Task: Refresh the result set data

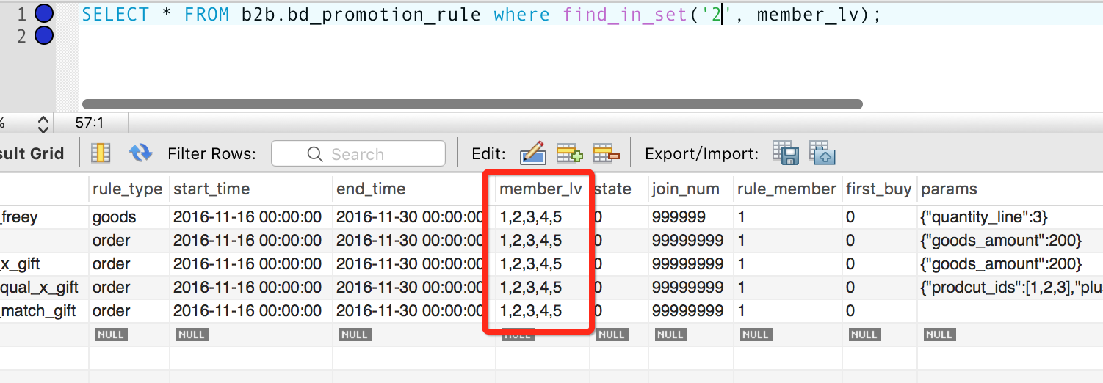Action: 140,153
